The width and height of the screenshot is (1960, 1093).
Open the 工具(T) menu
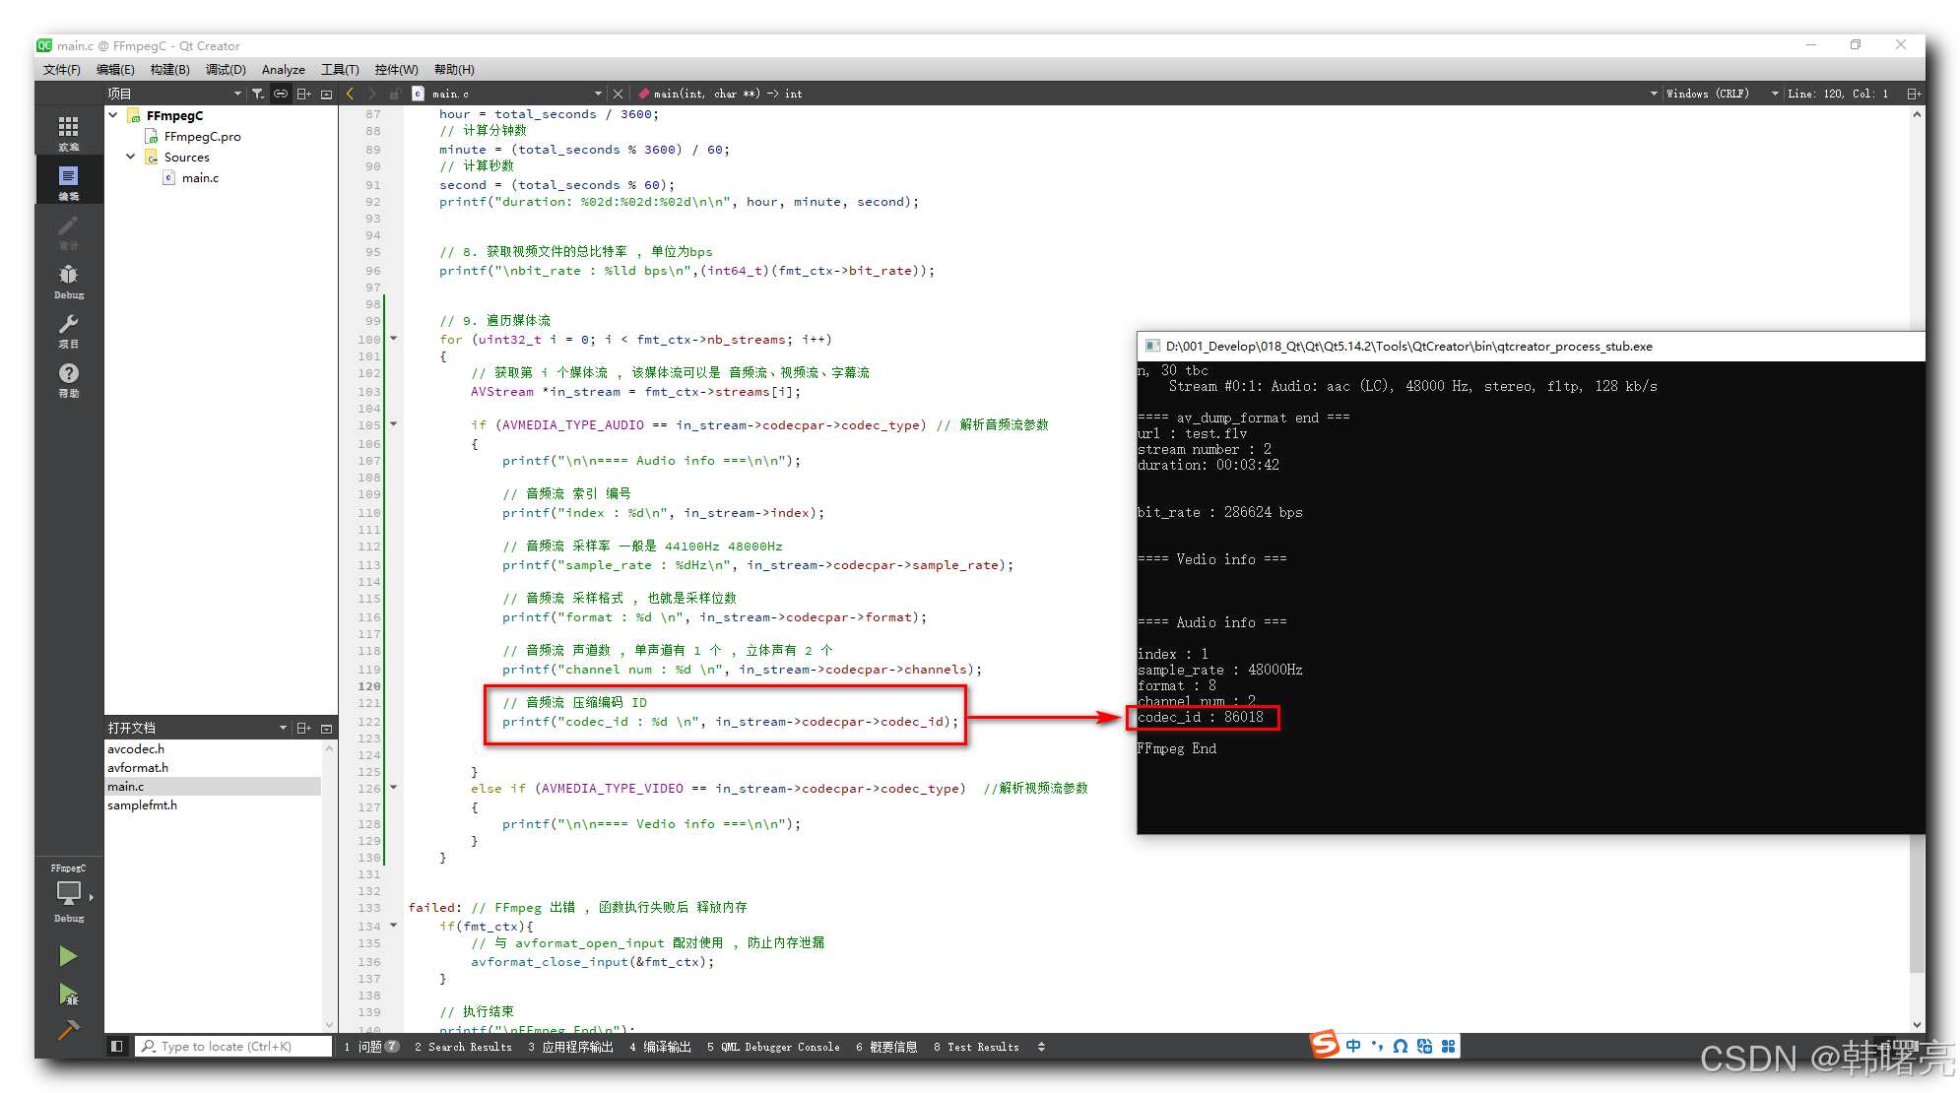pyautogui.click(x=340, y=70)
